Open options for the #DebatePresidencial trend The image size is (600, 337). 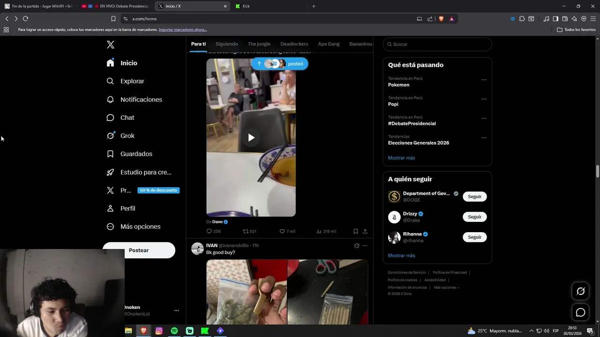coord(484,118)
